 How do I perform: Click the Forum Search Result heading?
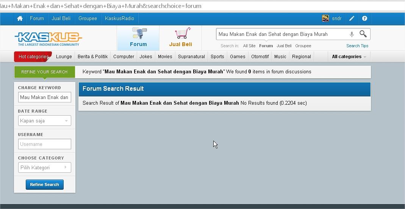113,89
